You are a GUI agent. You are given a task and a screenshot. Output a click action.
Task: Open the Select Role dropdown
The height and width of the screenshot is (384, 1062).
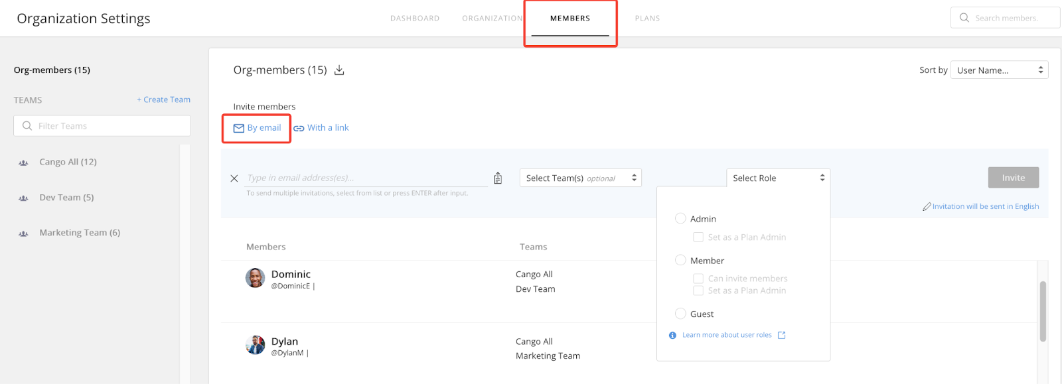(x=778, y=178)
